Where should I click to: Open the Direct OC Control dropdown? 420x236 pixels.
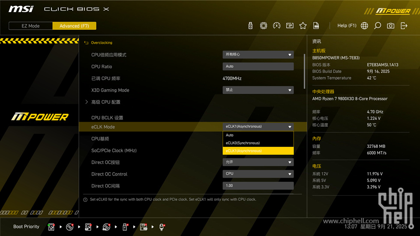coord(258,174)
